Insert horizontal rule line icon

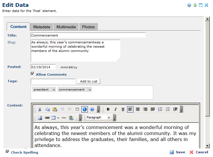click(x=64, y=118)
